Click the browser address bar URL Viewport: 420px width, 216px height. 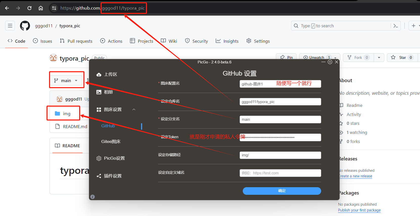click(102, 8)
